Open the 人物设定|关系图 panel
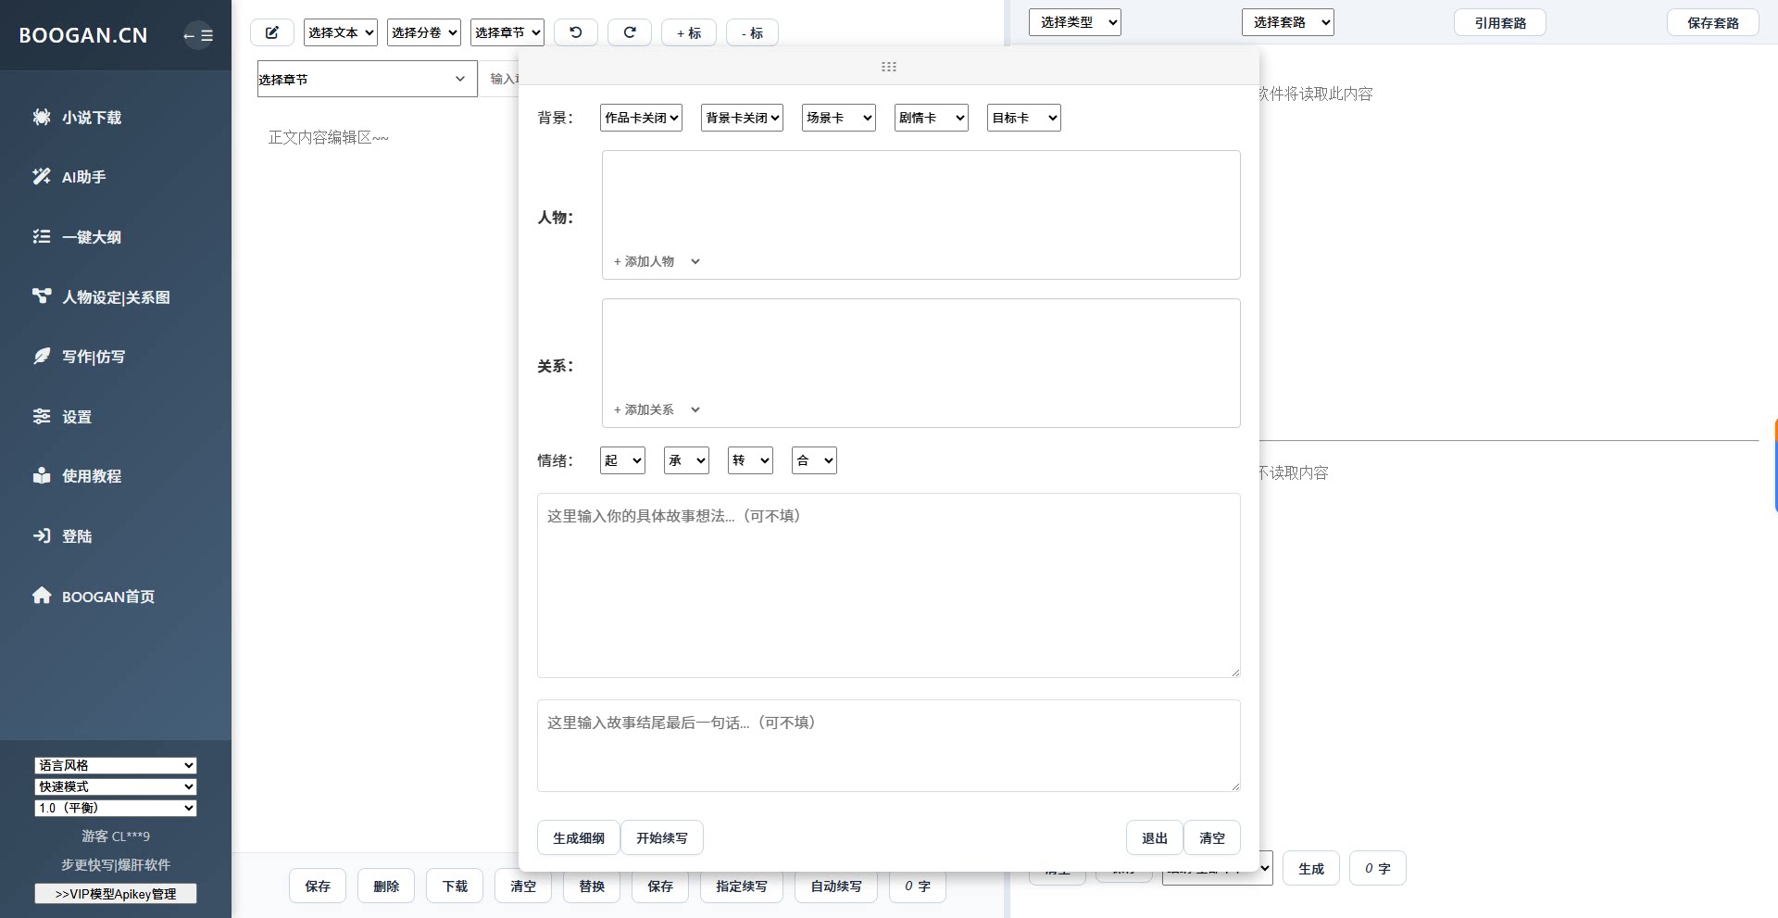1778x918 pixels. 113,296
